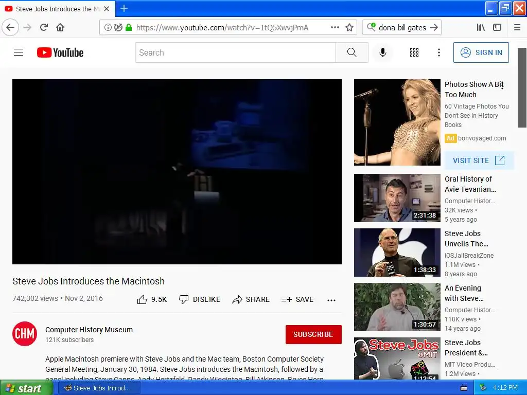Open 'An Evening with Steve...' title
Viewport: 527px width, 395px height.
click(x=464, y=293)
